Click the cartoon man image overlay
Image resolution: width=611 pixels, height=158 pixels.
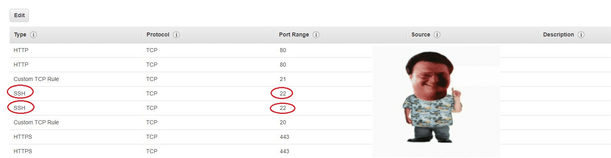(x=436, y=101)
